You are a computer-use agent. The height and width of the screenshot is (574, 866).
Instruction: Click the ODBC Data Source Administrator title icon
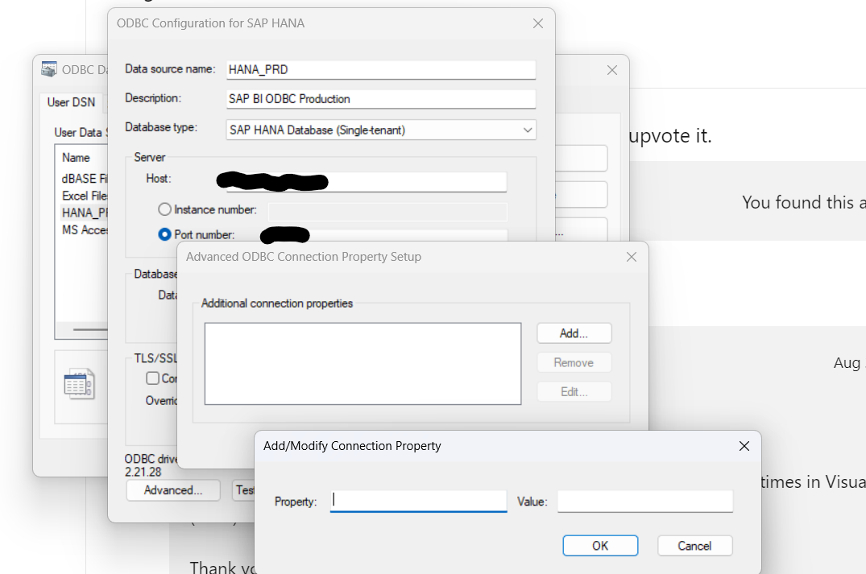click(49, 69)
